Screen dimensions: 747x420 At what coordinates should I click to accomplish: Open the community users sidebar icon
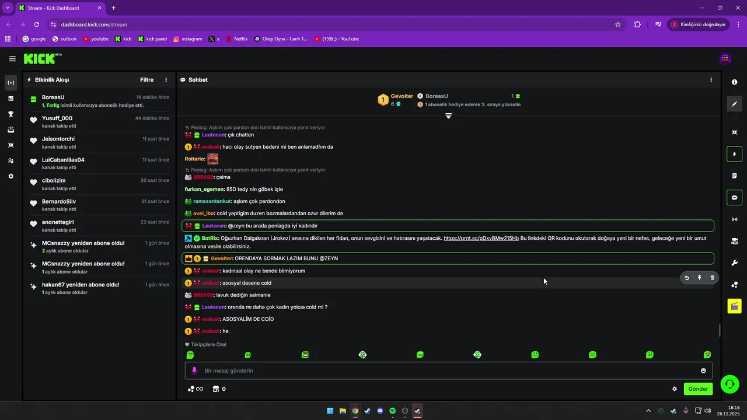click(11, 160)
